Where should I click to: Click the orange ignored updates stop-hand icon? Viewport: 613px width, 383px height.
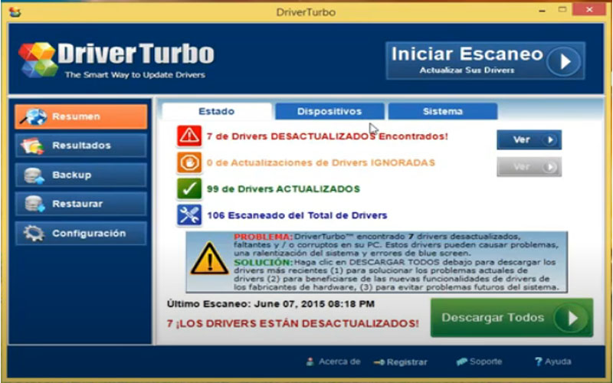(x=189, y=162)
